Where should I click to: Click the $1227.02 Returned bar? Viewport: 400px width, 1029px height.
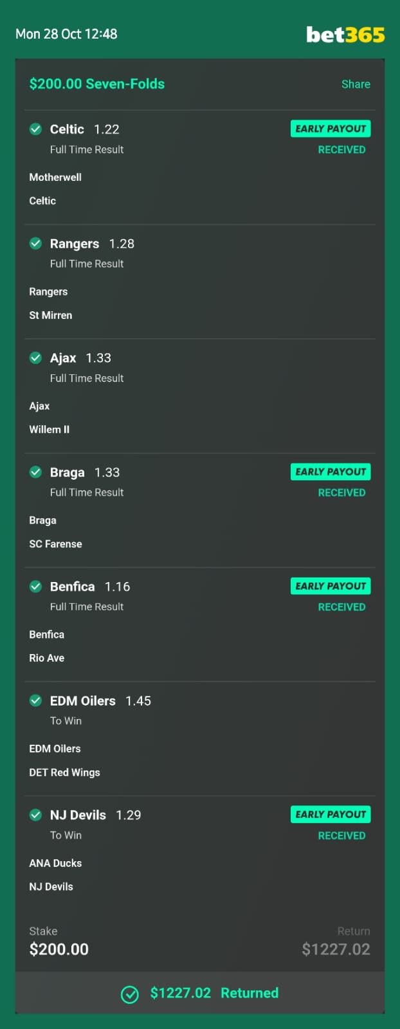click(x=200, y=993)
